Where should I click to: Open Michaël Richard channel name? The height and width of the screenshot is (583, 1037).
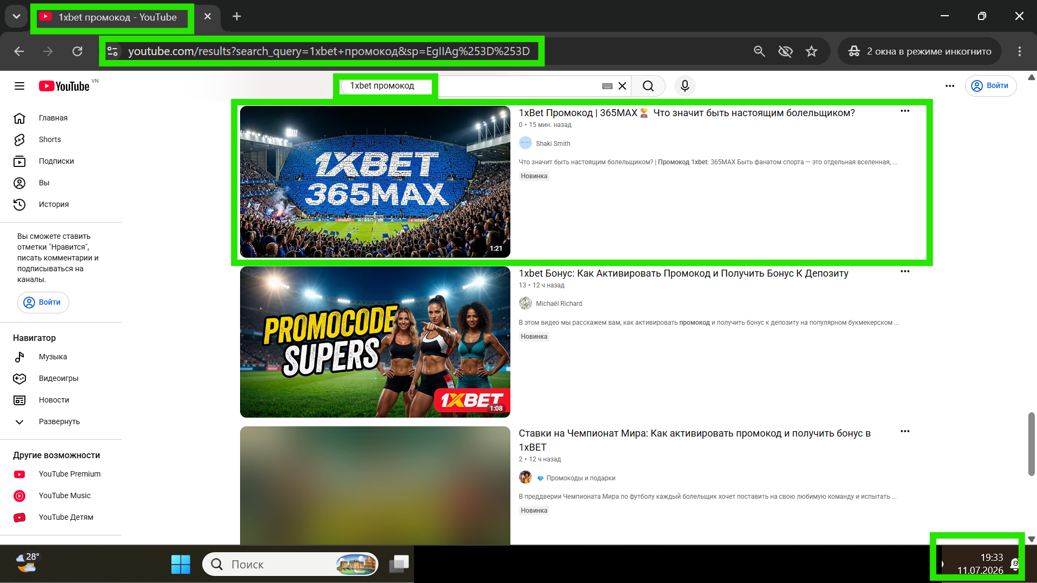[x=559, y=304]
